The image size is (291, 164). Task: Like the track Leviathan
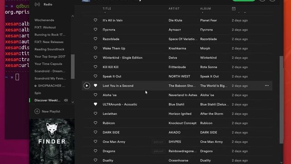point(95,113)
